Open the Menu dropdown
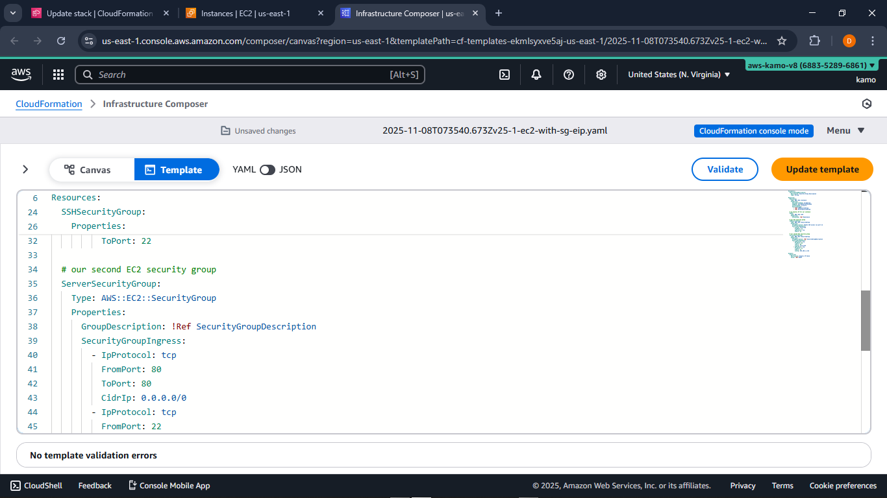 pos(845,130)
